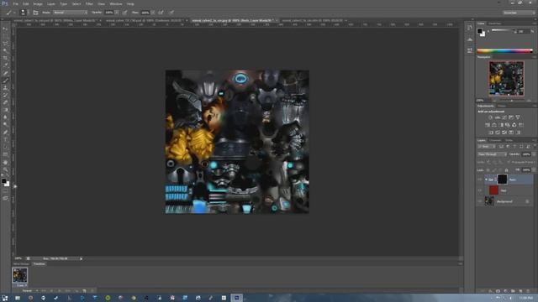Enable airbrush-style build-up in options bar
The height and width of the screenshot is (302, 538).
pyautogui.click(x=161, y=13)
